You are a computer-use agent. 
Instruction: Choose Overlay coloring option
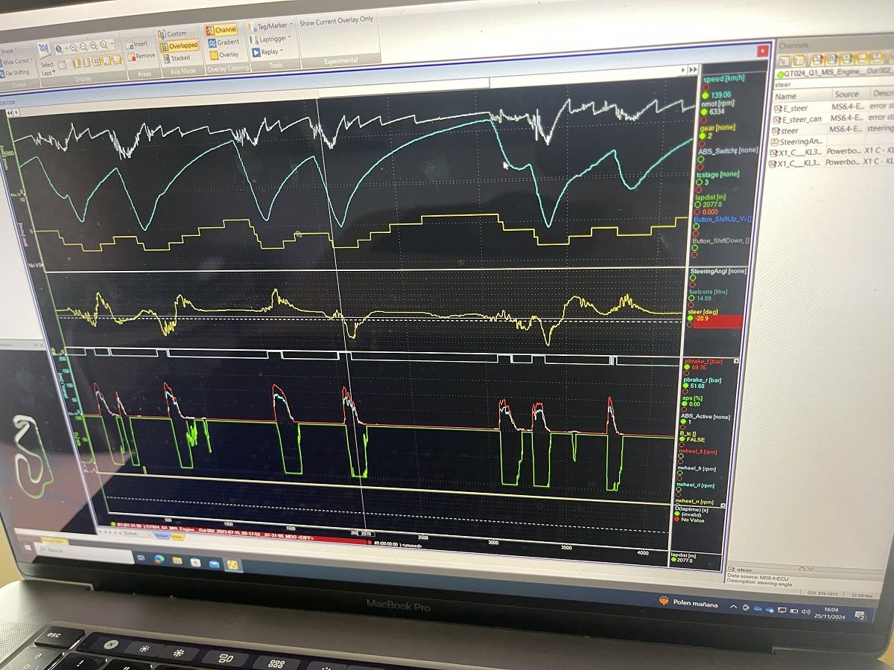tap(223, 54)
